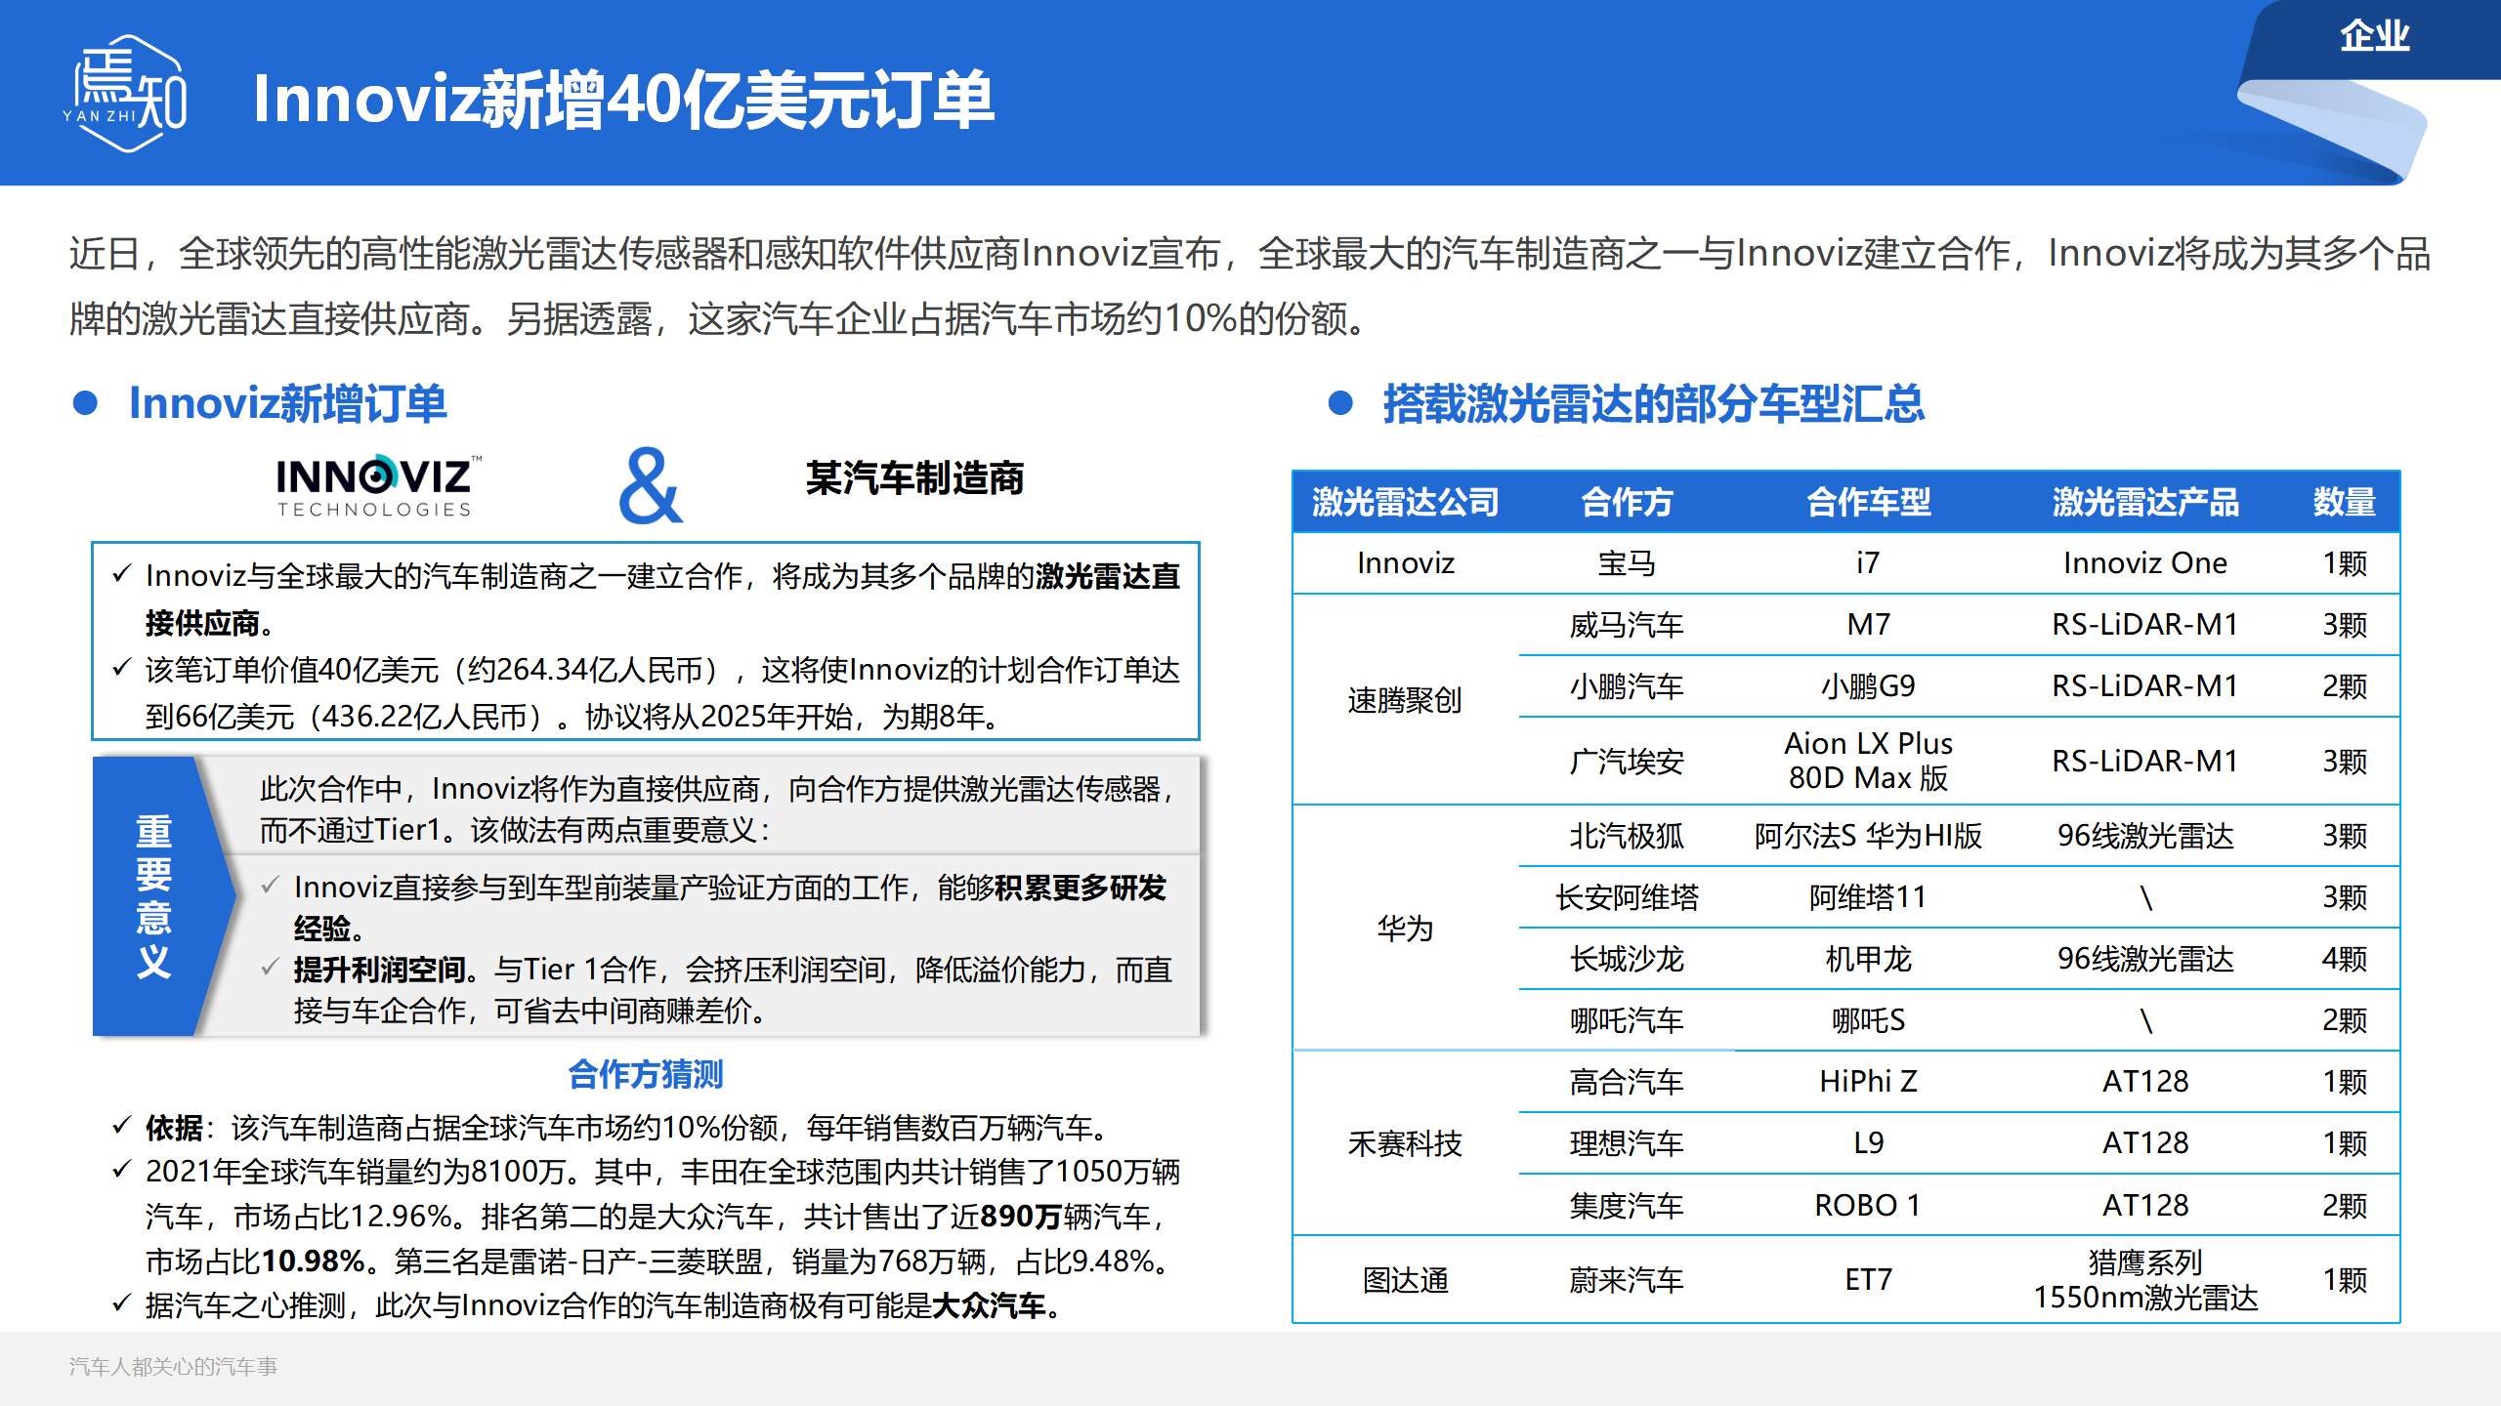Click the 广汽埃安 cell
Screen dimensions: 2501x1406
(x=1627, y=761)
